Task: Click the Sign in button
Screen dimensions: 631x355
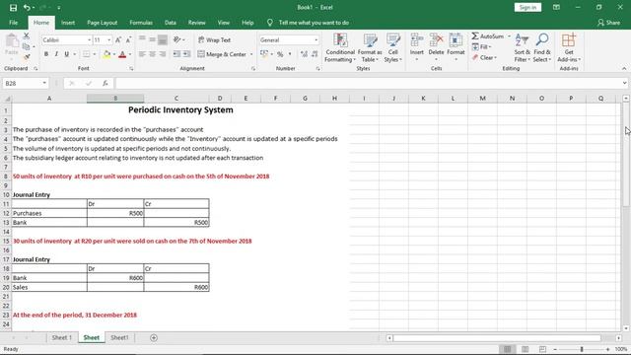Action: click(x=527, y=7)
